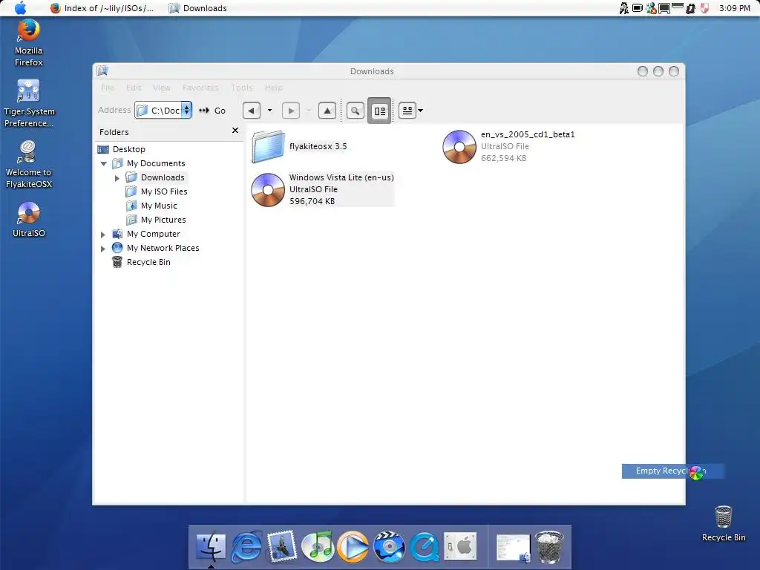This screenshot has width=760, height=570.
Task: Click inside the C:\Doc address field
Action: click(x=159, y=111)
